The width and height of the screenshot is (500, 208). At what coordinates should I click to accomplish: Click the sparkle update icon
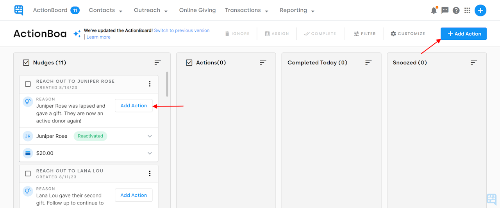coord(77,34)
